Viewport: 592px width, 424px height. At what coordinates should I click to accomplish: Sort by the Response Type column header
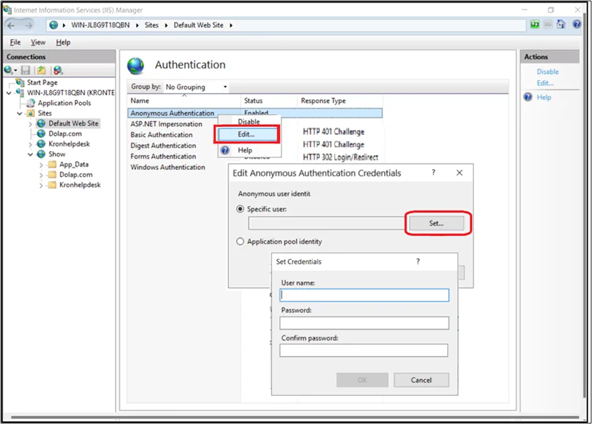[340, 101]
